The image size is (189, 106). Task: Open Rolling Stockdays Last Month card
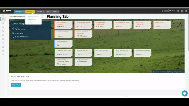pos(83,34)
